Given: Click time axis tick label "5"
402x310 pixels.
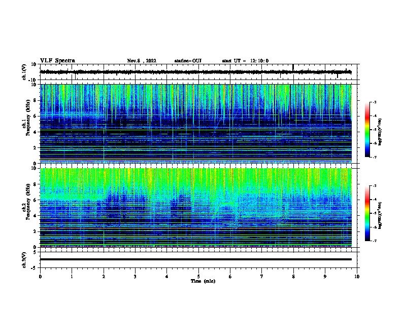Looking at the screenshot, I should [198, 277].
